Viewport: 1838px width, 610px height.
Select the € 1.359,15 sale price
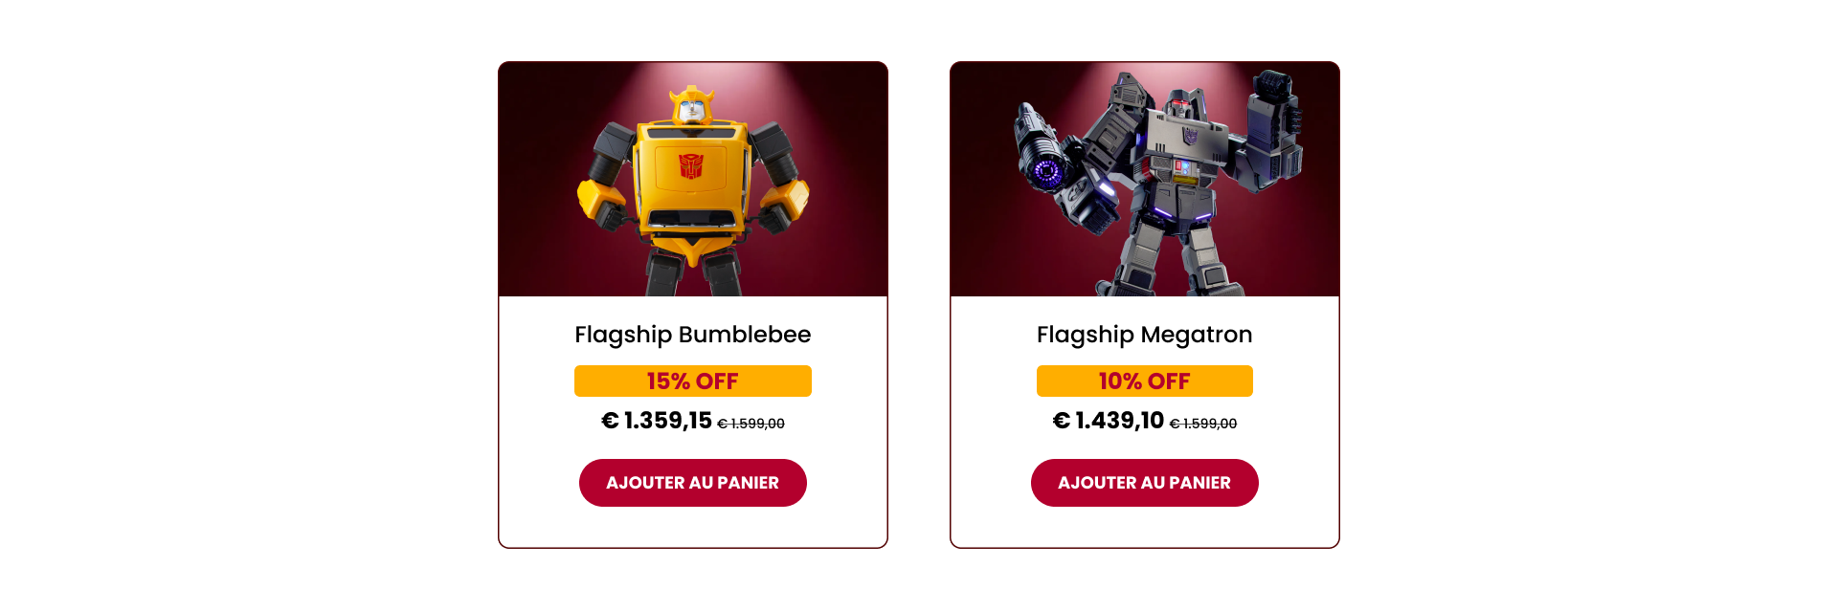coord(657,421)
